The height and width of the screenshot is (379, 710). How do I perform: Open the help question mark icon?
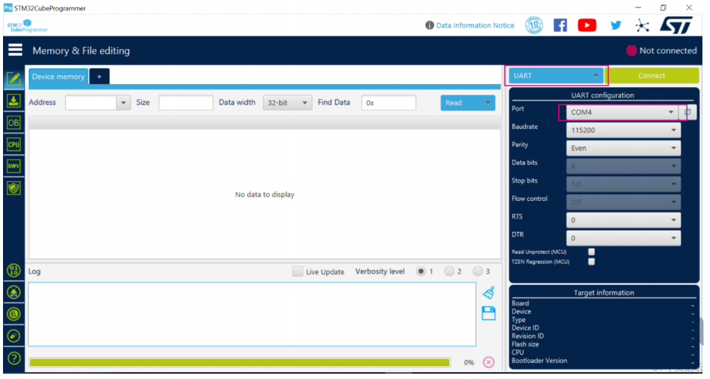click(14, 359)
